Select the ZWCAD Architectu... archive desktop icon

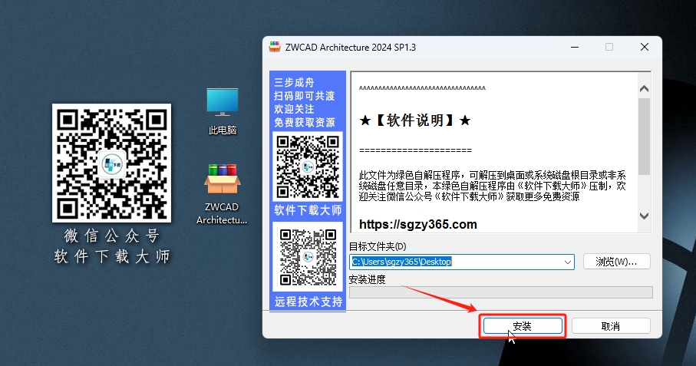click(x=222, y=194)
